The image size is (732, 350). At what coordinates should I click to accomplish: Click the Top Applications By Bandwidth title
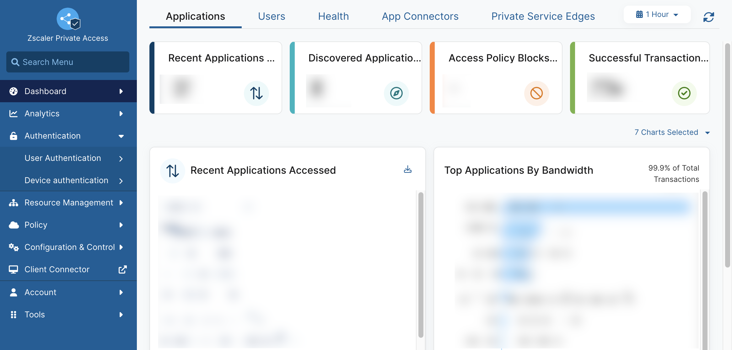(x=519, y=170)
